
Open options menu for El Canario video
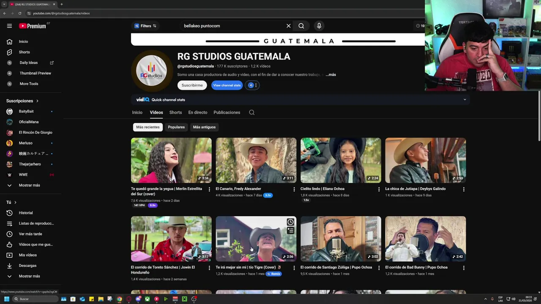294,190
